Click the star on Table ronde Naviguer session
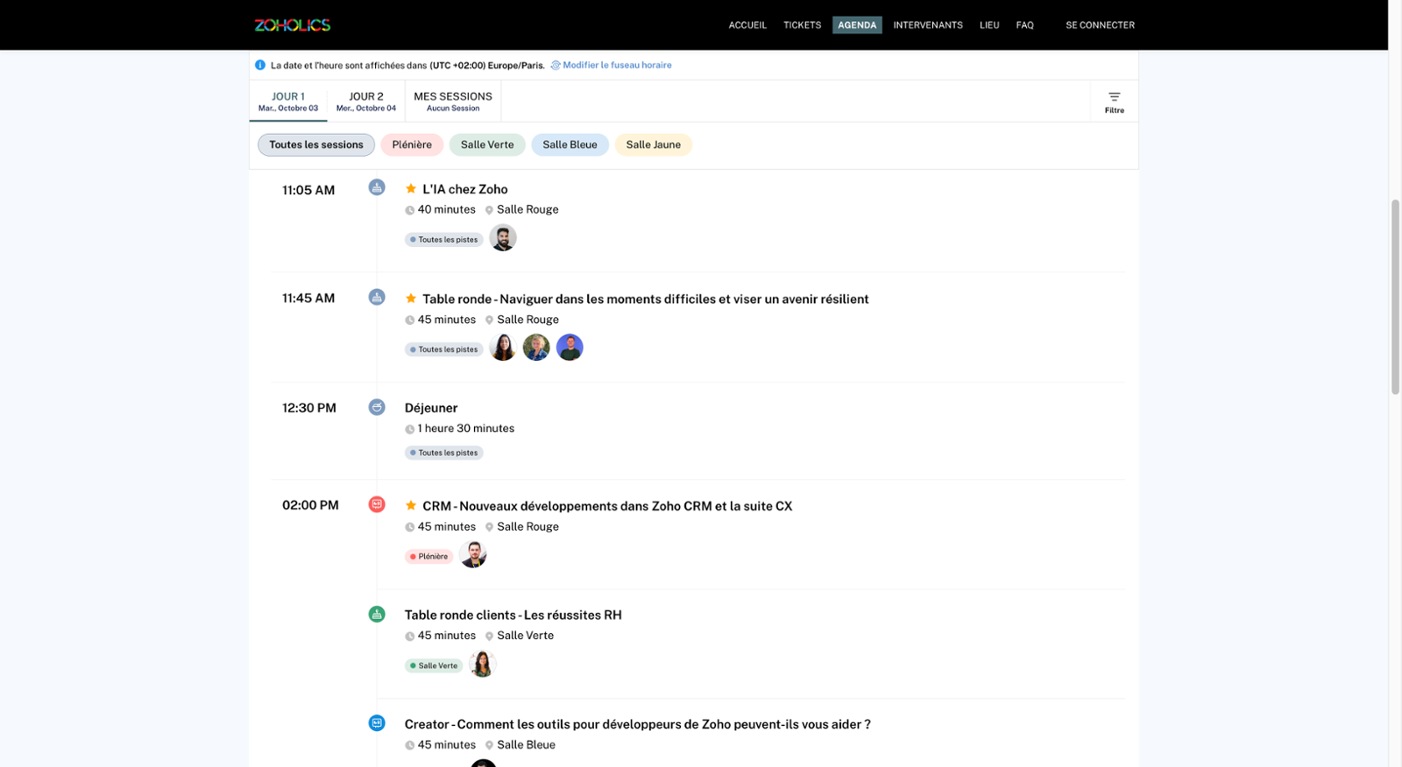 pyautogui.click(x=410, y=299)
